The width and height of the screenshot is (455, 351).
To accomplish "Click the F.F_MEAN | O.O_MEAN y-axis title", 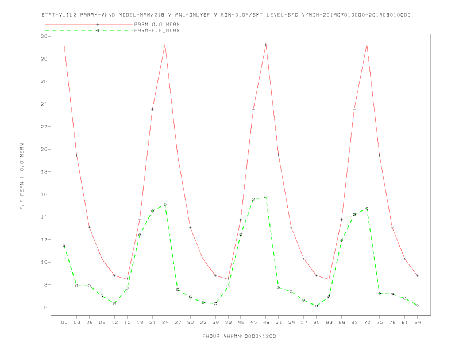I will [x=22, y=177].
